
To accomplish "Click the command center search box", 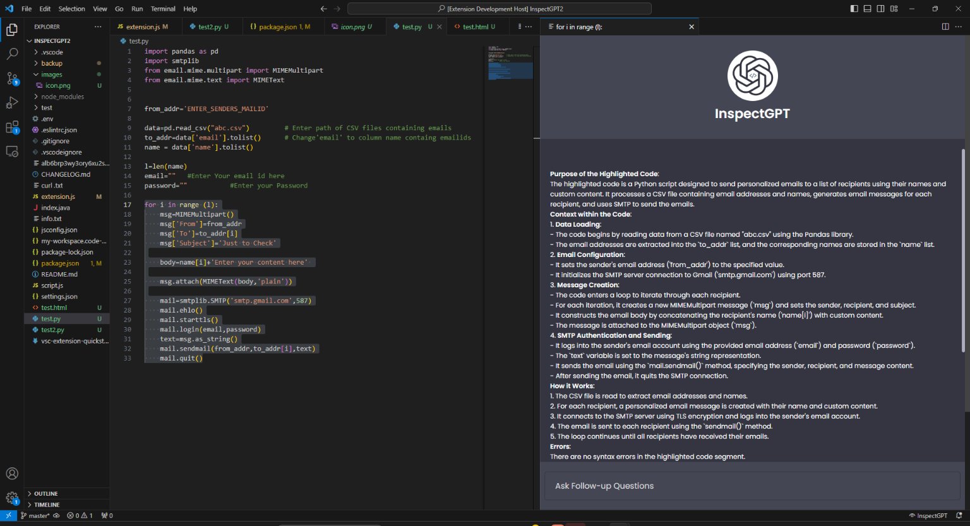I will click(x=500, y=9).
